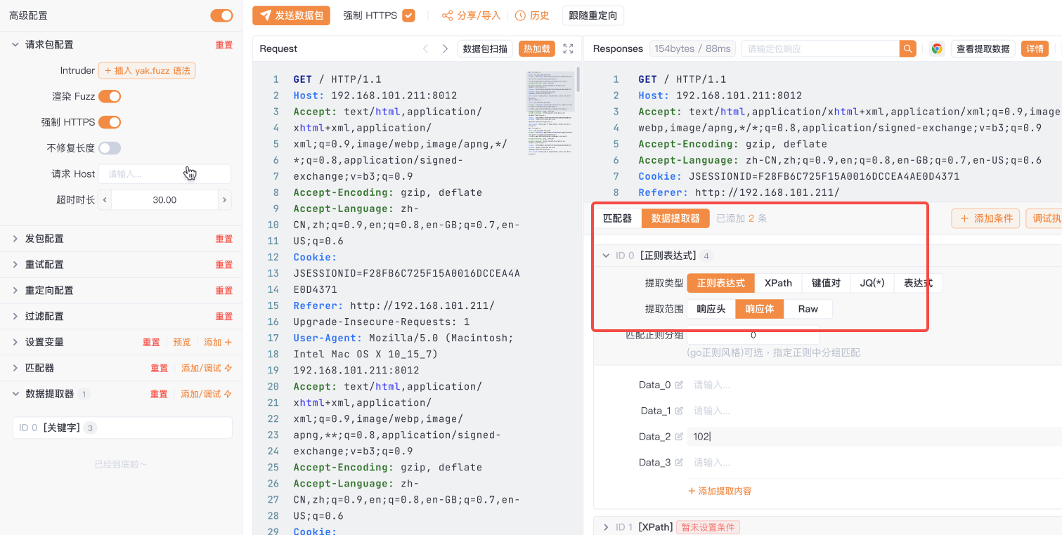1062x535 pixels.
Task: Choose JQ(*) extraction type
Action: (x=872, y=283)
